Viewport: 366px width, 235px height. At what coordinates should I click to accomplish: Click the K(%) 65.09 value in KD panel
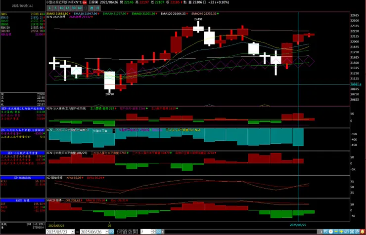(75, 178)
